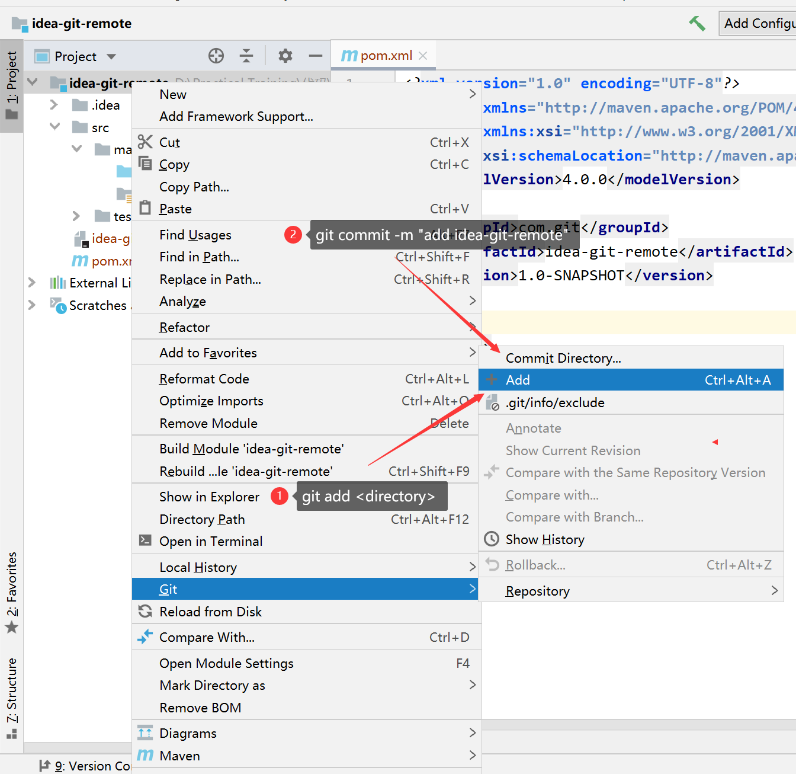
Task: Open the 9: Version Control tool button
Action: click(85, 766)
